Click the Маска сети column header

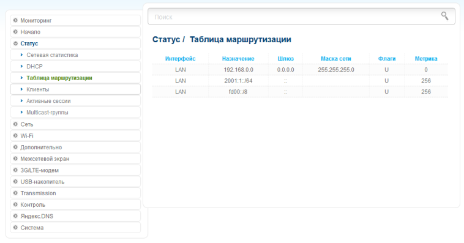[x=336, y=59]
